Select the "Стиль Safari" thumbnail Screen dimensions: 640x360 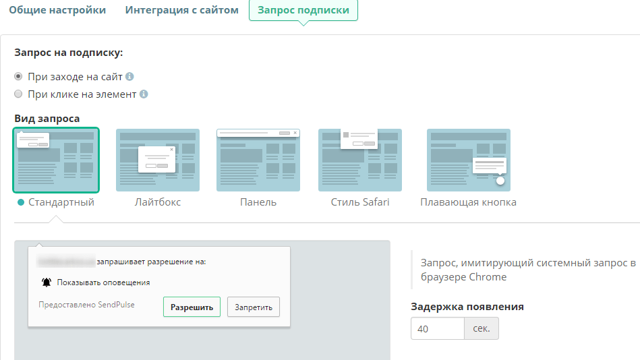coord(360,160)
